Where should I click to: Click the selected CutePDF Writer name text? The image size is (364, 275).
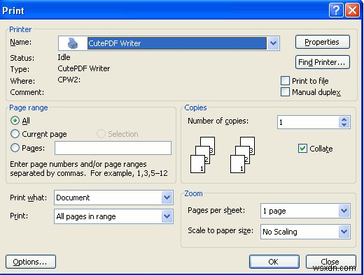coord(115,43)
